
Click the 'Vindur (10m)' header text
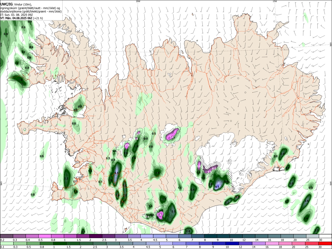pyautogui.click(x=23, y=4)
